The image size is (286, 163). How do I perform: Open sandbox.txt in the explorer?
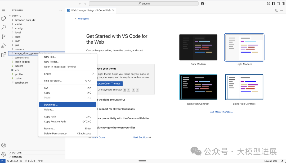[x=21, y=83]
